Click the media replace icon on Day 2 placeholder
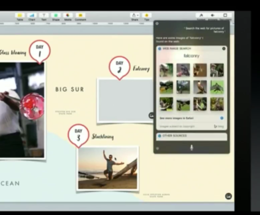Image resolution: width=260 pixels, height=215 pixels. click(x=152, y=116)
